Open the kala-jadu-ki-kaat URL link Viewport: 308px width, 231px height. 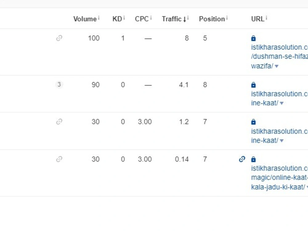click(280, 178)
